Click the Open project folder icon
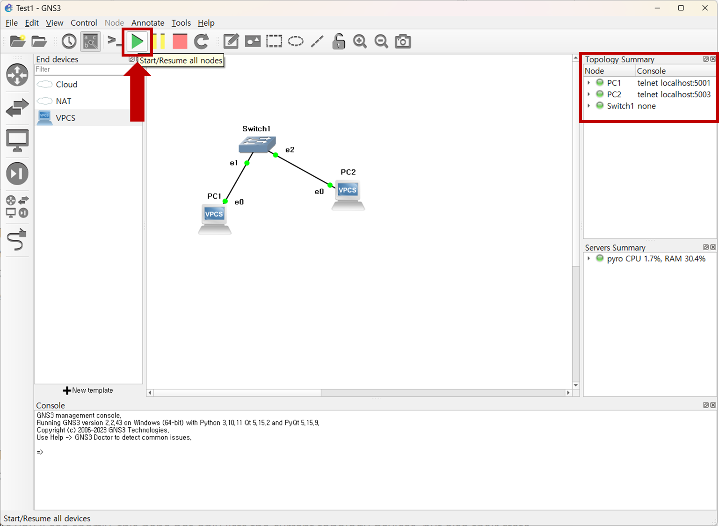This screenshot has width=719, height=526. (39, 41)
